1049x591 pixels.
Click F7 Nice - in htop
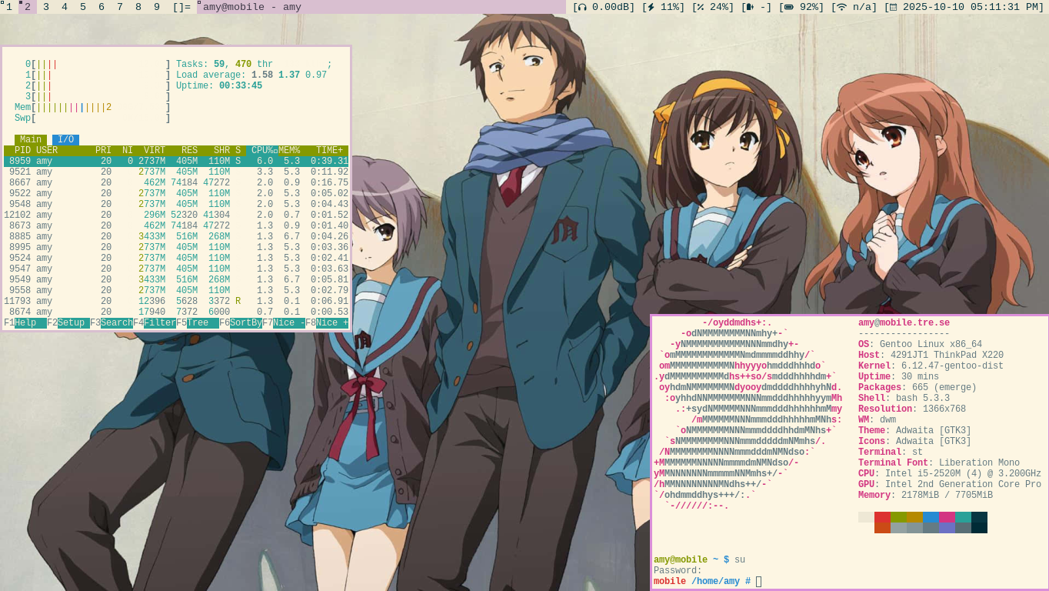[284, 323]
